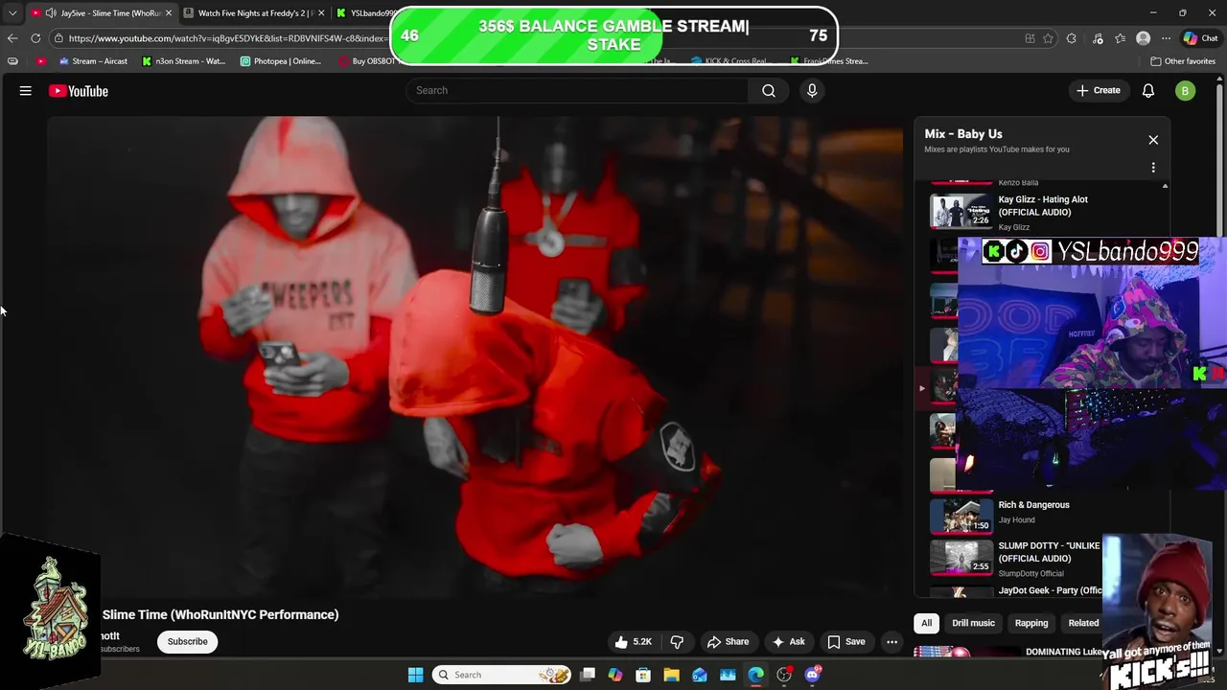1227x690 pixels.
Task: Open SLUMP DOTTY - "UNLIKE video thumbnail
Action: (961, 558)
